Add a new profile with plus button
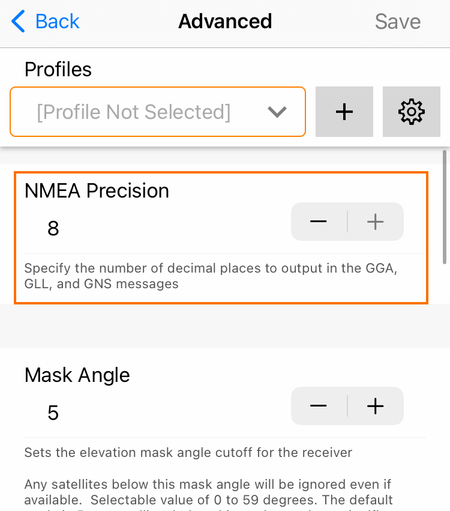The image size is (450, 511). 344,112
